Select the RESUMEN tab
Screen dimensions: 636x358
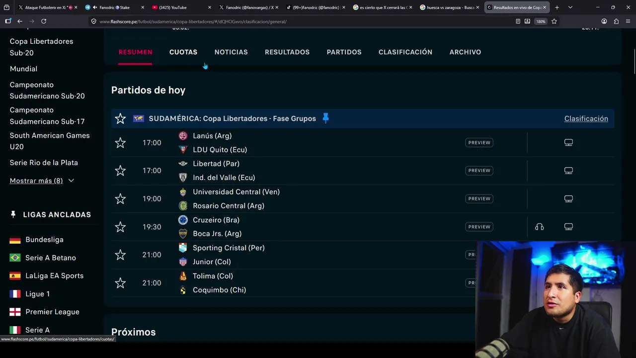(x=135, y=52)
